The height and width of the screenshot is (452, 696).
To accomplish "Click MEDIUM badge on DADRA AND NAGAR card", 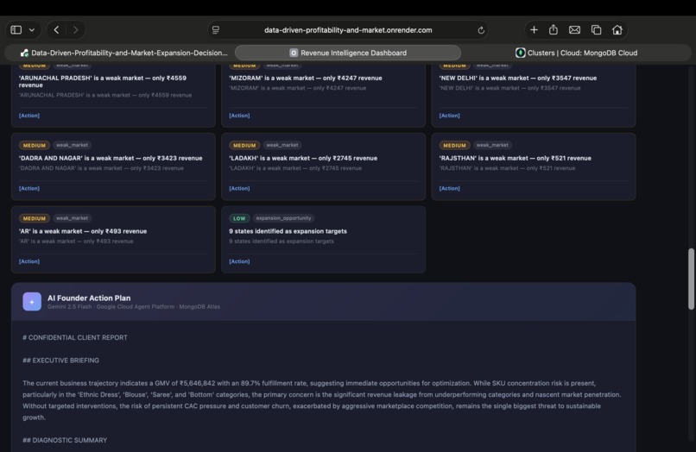I will (35, 145).
